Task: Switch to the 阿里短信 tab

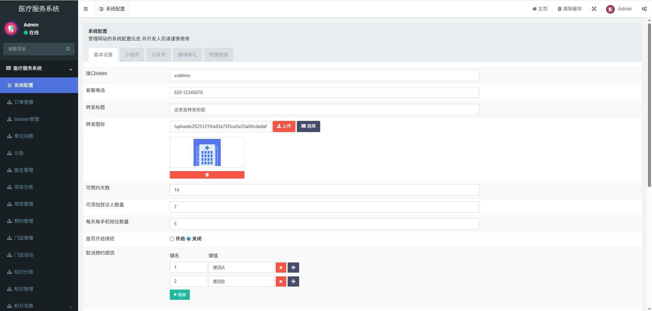Action: (218, 55)
